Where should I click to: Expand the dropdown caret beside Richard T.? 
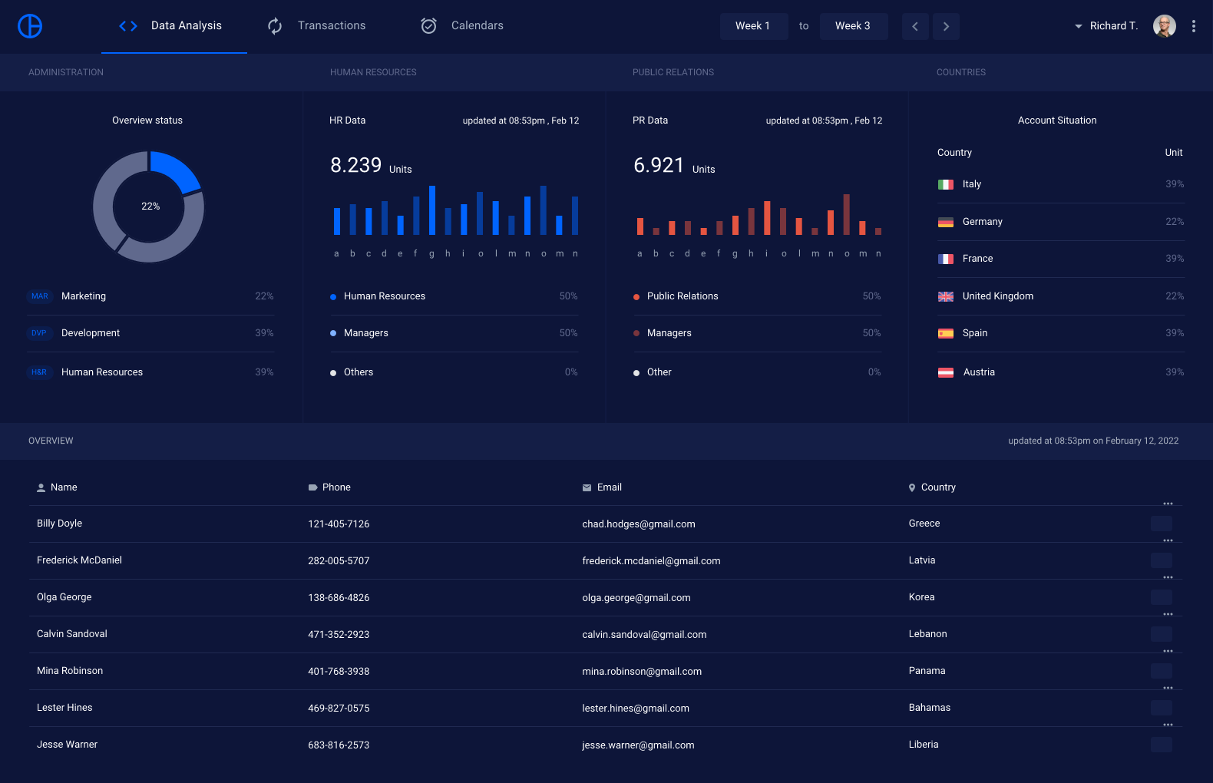(x=1078, y=26)
